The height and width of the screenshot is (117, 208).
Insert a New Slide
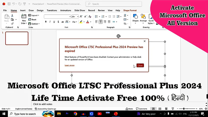pyautogui.click(x=24, y=19)
